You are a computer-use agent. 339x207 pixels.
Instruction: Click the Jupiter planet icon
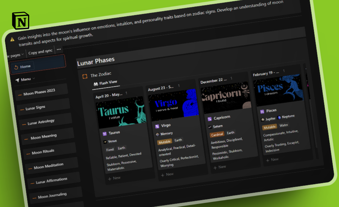click(263, 119)
